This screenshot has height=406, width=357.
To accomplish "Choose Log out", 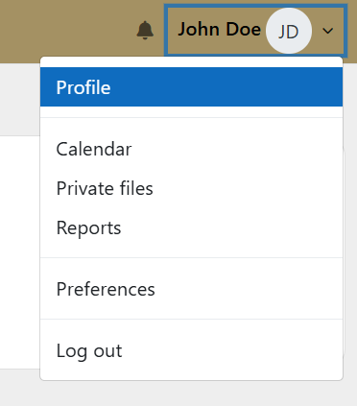I will (x=191, y=350).
